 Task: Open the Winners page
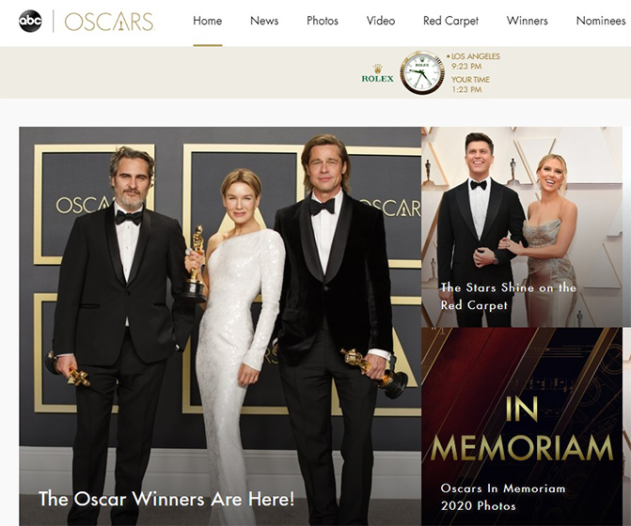click(x=527, y=21)
